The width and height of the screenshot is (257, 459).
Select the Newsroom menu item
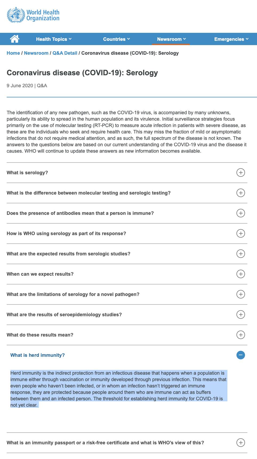point(171,39)
